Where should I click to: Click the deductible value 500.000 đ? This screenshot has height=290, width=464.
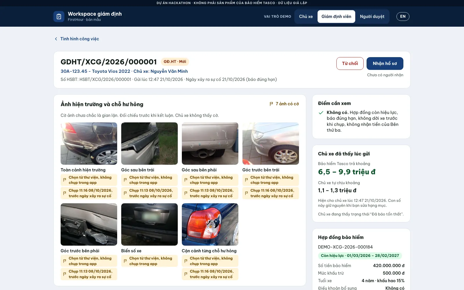pyautogui.click(x=394, y=273)
